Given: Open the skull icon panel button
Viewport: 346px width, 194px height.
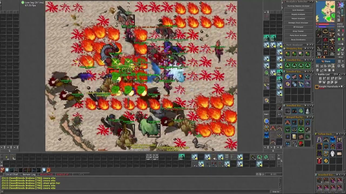Looking at the screenshot, I should click(x=317, y=70).
